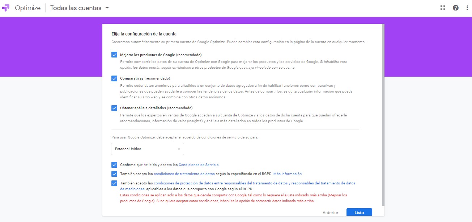Open the three-dot more options menu
Screen dimensions: 472x222
pyautogui.click(x=467, y=8)
